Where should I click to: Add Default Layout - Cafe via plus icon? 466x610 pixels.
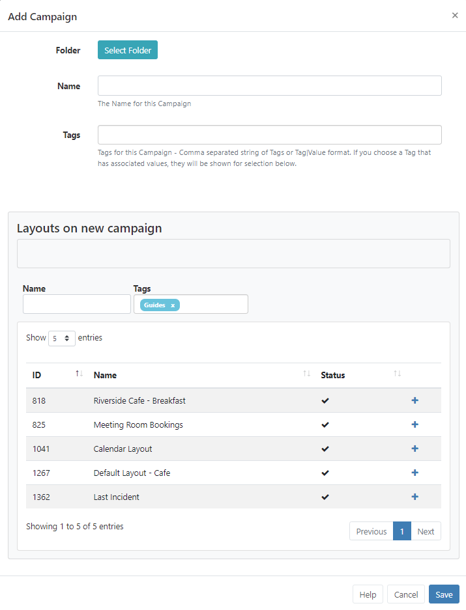415,472
